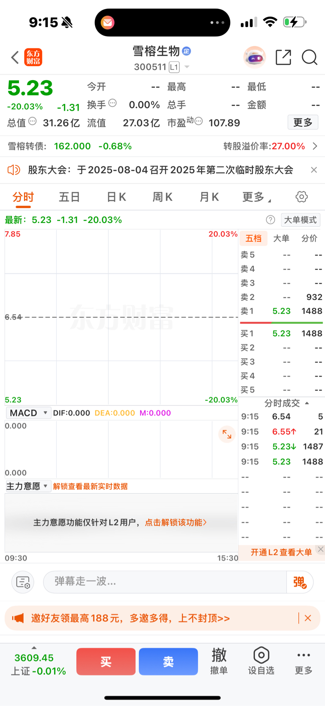Screen dimensions: 325x706
Task: Tap the blue 卖 sell button
Action: tap(168, 661)
